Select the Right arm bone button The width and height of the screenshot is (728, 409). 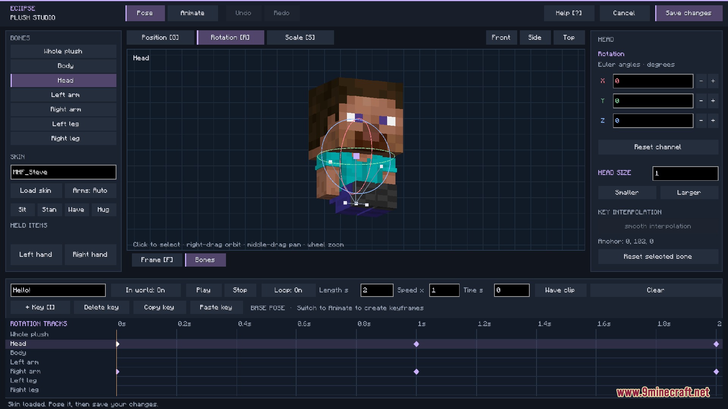click(x=63, y=109)
